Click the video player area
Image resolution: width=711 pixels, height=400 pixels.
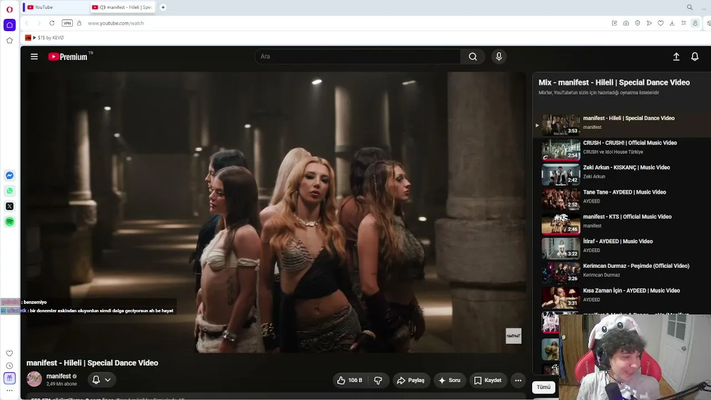[x=276, y=212]
